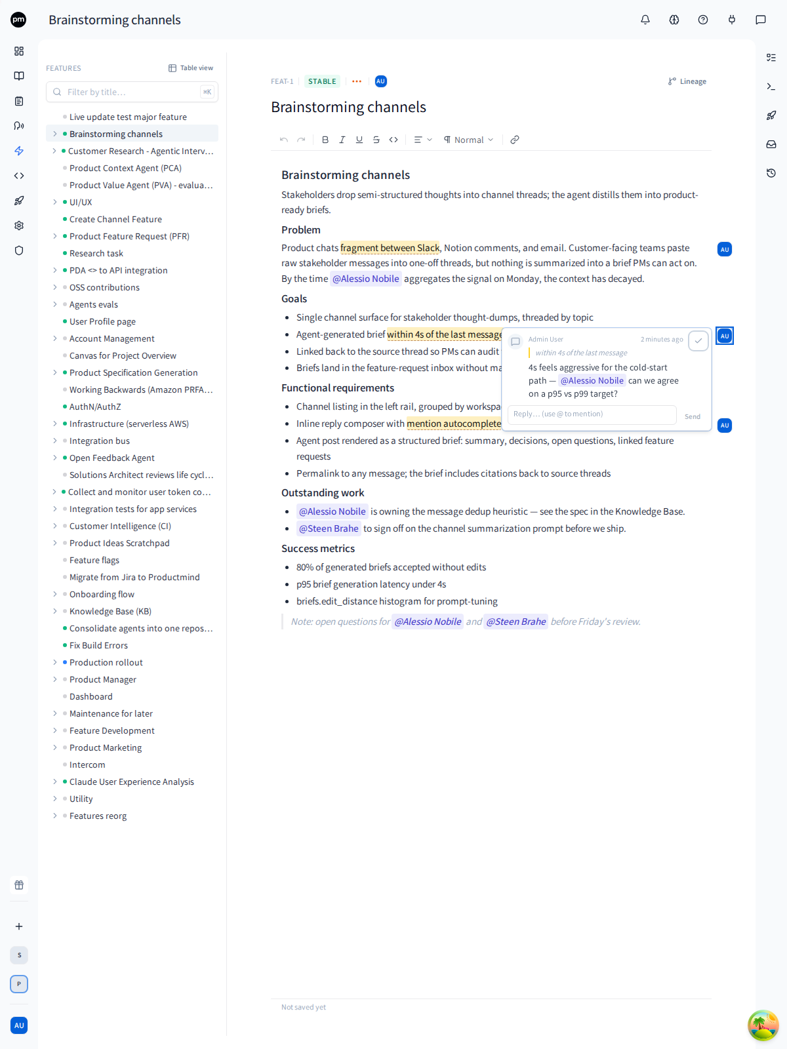Toggle bold formatting
The image size is (787, 1049).
325,140
